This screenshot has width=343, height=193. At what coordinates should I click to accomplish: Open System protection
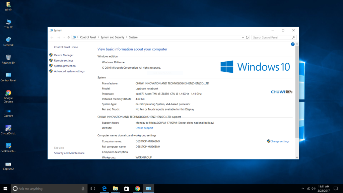(x=65, y=66)
